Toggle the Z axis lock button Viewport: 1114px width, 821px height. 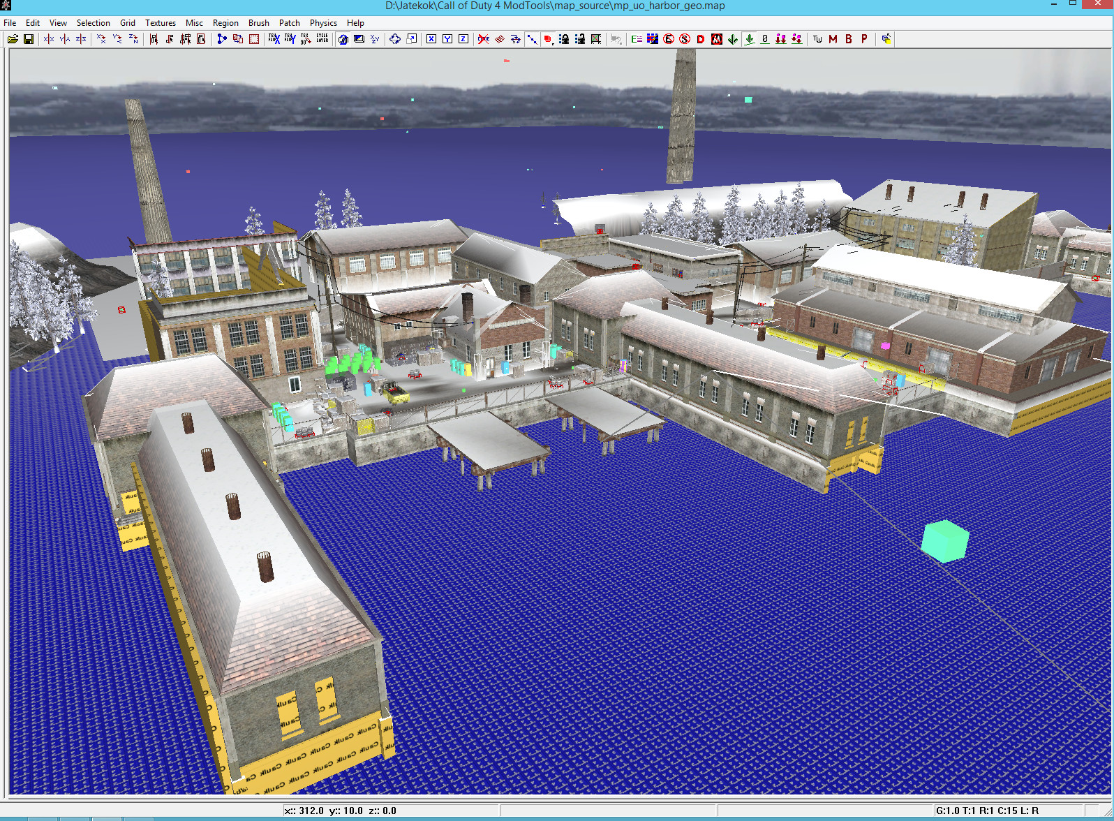coord(463,39)
